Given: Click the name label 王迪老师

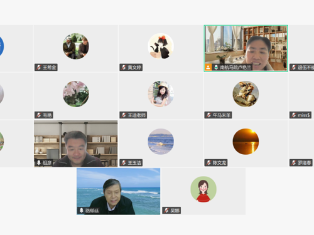Looking at the screenshot, I should pyautogui.click(x=137, y=115).
